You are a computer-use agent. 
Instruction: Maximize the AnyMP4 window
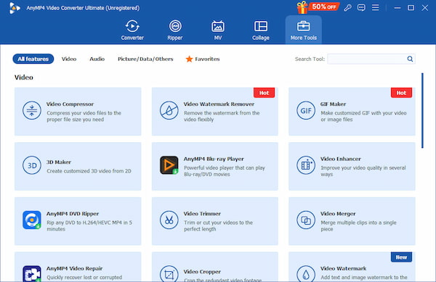pyautogui.click(x=411, y=8)
